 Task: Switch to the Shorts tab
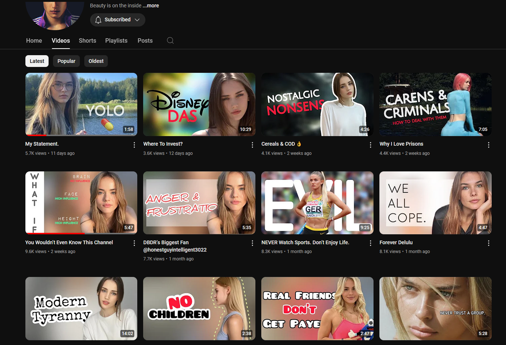87,40
